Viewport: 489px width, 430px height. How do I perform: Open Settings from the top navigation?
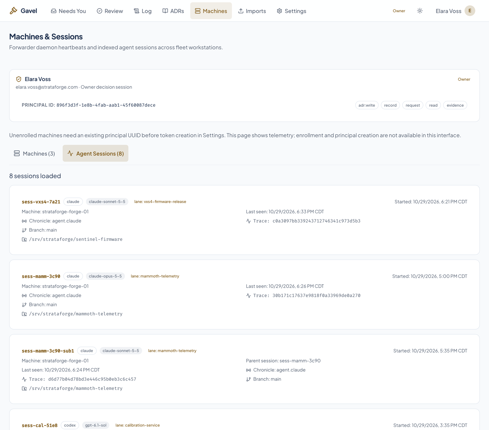click(x=291, y=11)
